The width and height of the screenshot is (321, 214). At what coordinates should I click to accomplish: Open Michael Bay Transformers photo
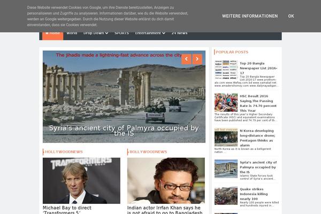(x=81, y=181)
